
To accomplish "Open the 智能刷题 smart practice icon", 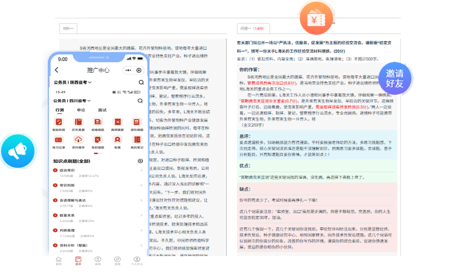I will pyautogui.click(x=58, y=122).
